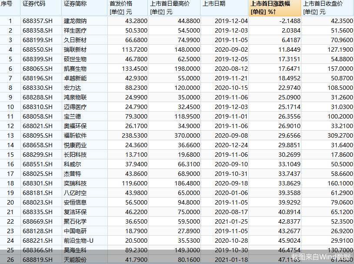The width and height of the screenshot is (354, 264).
Task: Click the 证券代码 column header
Action: pos(41,8)
